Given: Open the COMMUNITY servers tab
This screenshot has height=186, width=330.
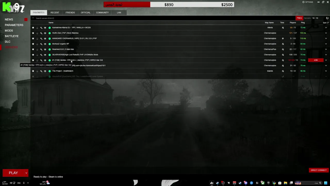Looking at the screenshot, I should pos(102,12).
